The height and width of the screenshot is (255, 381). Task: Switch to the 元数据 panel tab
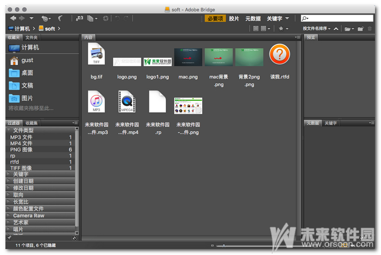pos(313,123)
